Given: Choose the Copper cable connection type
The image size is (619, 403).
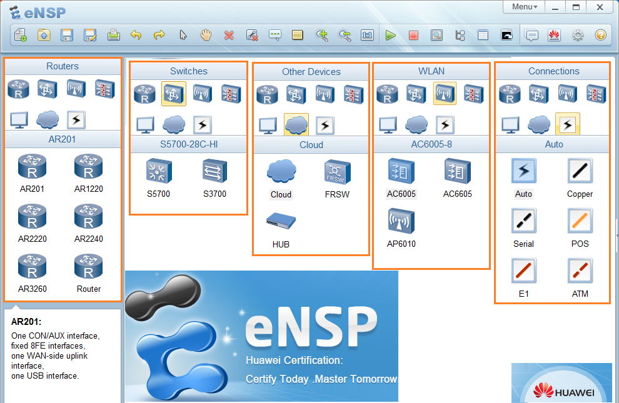Looking at the screenshot, I should [580, 171].
